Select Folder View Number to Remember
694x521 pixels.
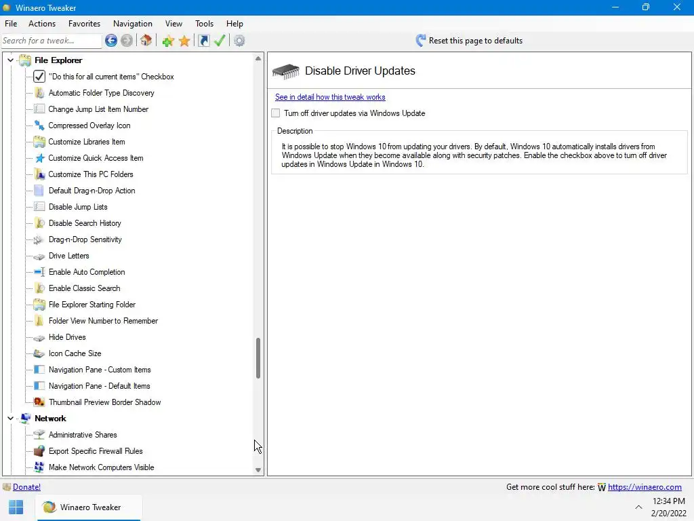pos(103,321)
